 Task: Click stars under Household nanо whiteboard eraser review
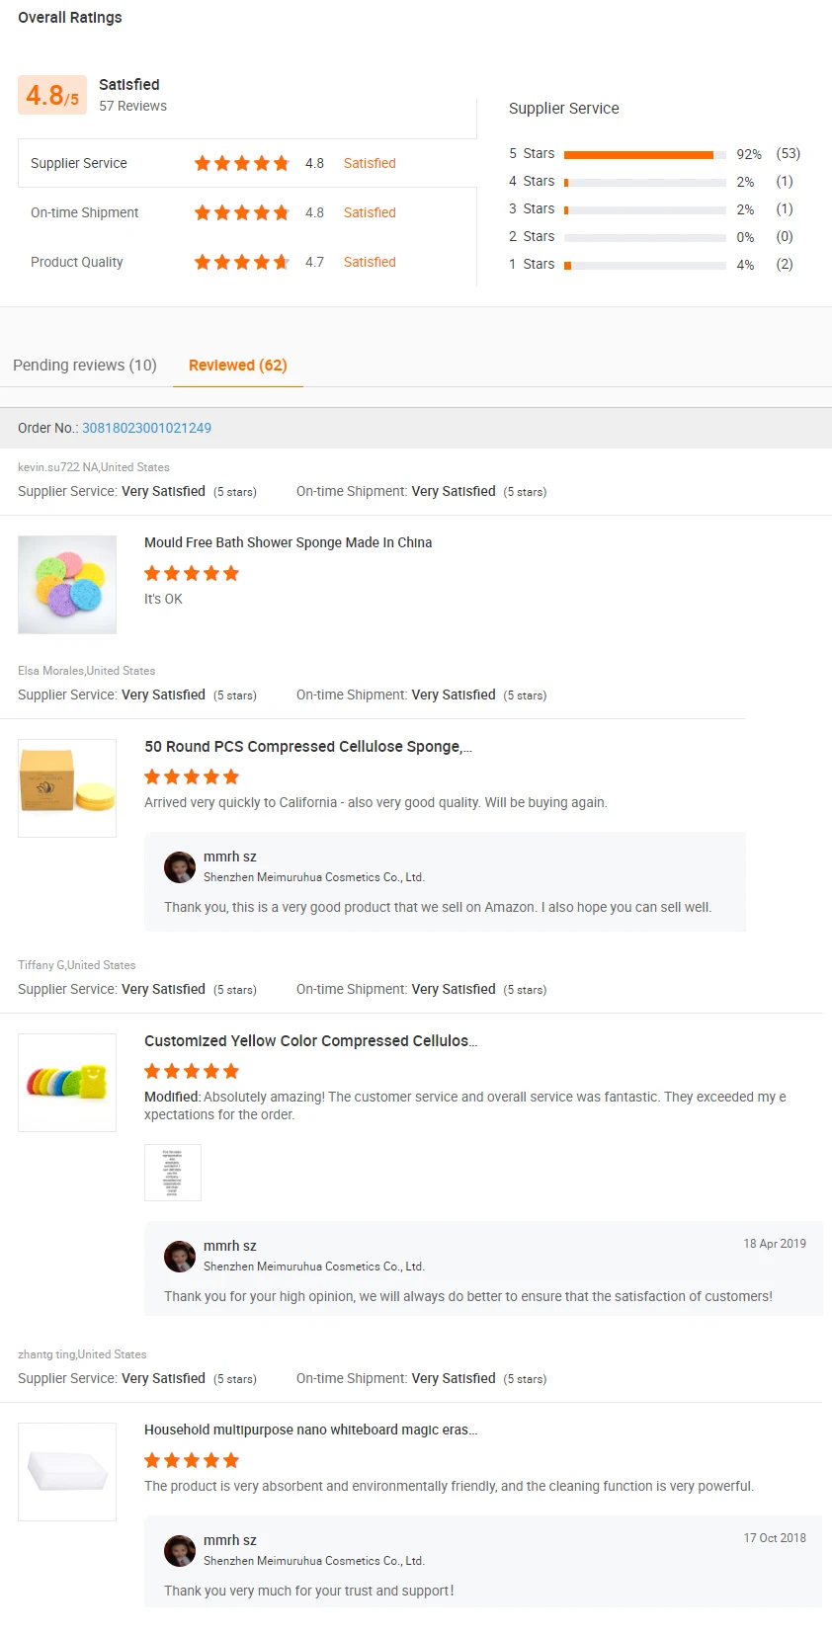(x=192, y=1460)
